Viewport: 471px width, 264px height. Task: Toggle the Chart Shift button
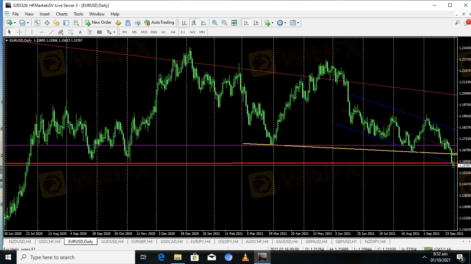coord(256,23)
